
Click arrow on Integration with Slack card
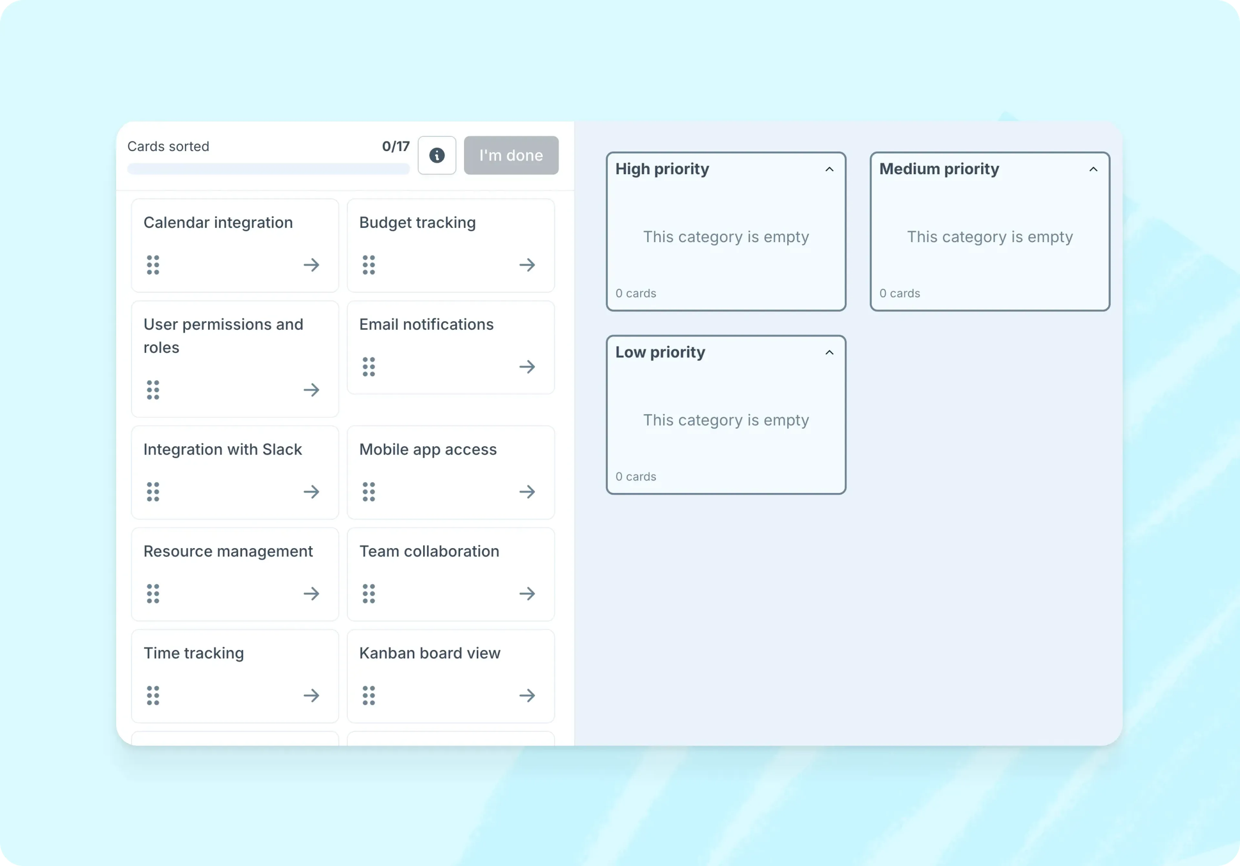pos(311,491)
